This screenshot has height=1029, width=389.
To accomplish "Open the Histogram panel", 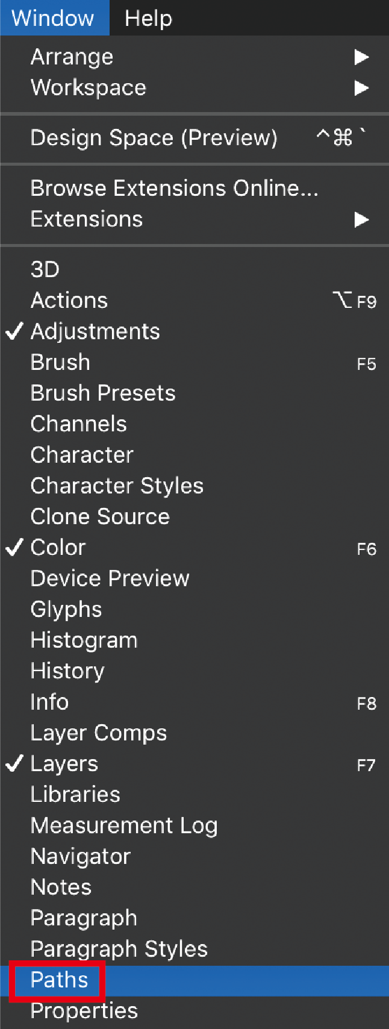I will tap(84, 640).
